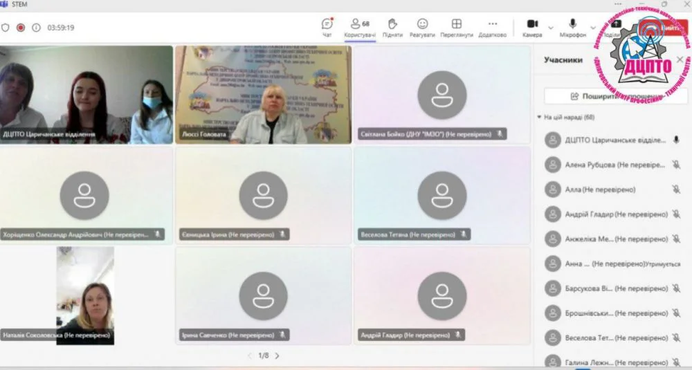This screenshot has width=692, height=370.
Task: Go to previous page of participant grid
Action: (250, 355)
